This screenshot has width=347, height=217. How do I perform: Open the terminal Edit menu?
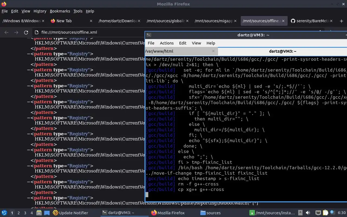tap(183, 43)
